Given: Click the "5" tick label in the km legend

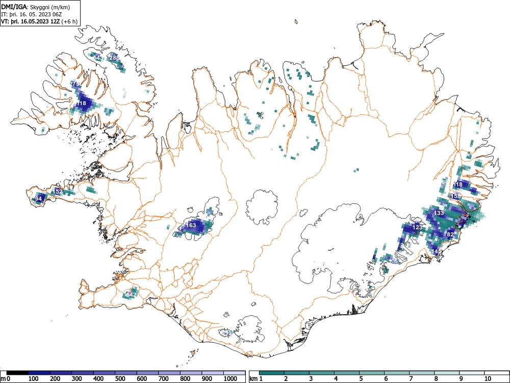Looking at the screenshot, I should [x=361, y=379].
